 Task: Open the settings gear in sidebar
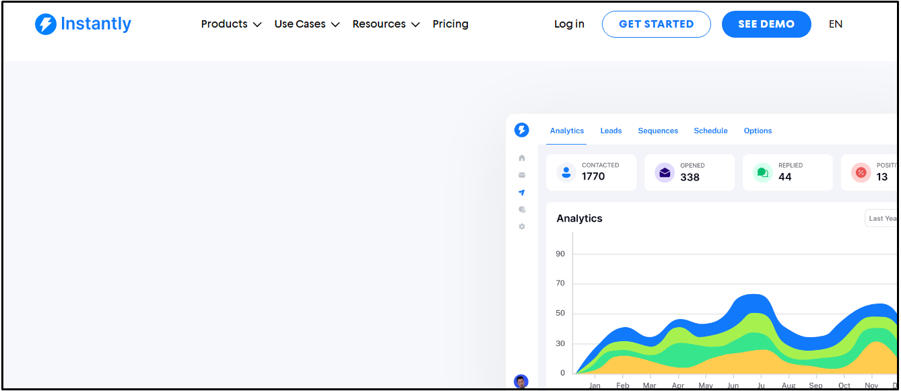(x=522, y=227)
